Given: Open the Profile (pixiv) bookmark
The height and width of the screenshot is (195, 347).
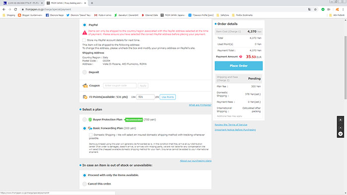Looking at the screenshot, I should coord(201,15).
